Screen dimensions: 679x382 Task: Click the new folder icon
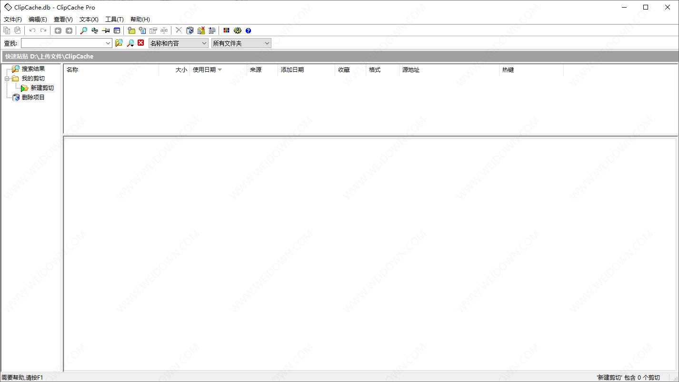click(x=131, y=30)
